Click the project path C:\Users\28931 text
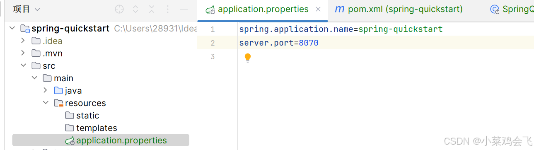The image size is (534, 150). (x=155, y=29)
